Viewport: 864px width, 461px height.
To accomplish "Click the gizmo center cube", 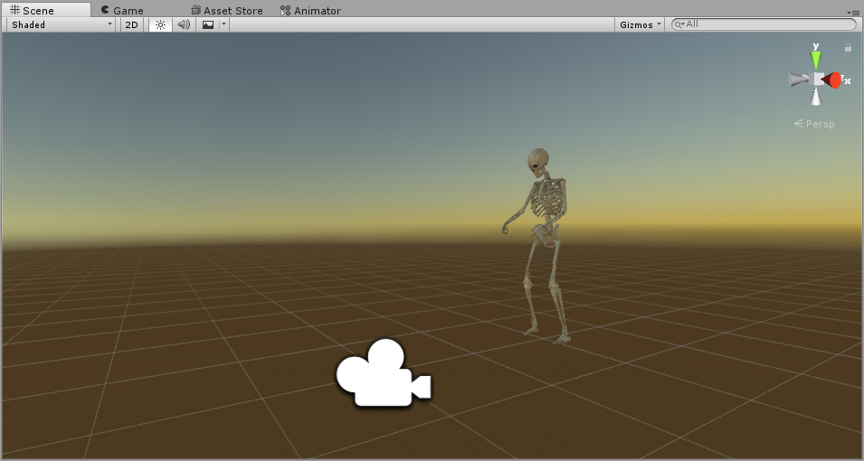I will pyautogui.click(x=818, y=79).
